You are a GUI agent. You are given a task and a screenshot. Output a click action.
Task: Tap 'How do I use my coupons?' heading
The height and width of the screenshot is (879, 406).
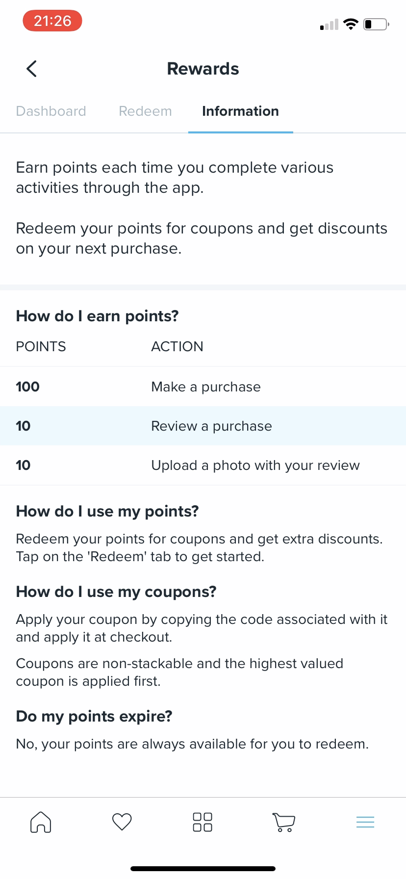click(x=116, y=592)
